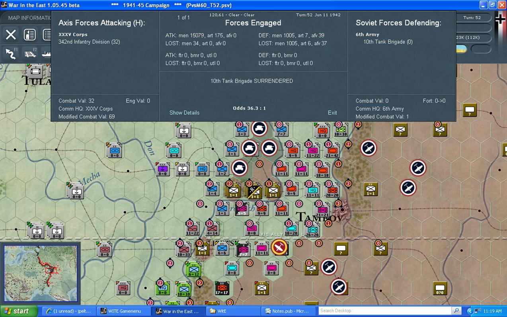Select the diagonal-striped Soviet 1=1 counter
This screenshot has width=507, height=317.
point(253,191)
